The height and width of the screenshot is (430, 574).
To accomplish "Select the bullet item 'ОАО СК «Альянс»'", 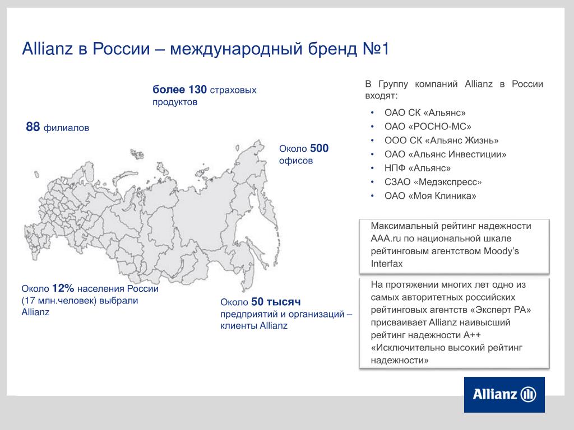I will point(425,113).
